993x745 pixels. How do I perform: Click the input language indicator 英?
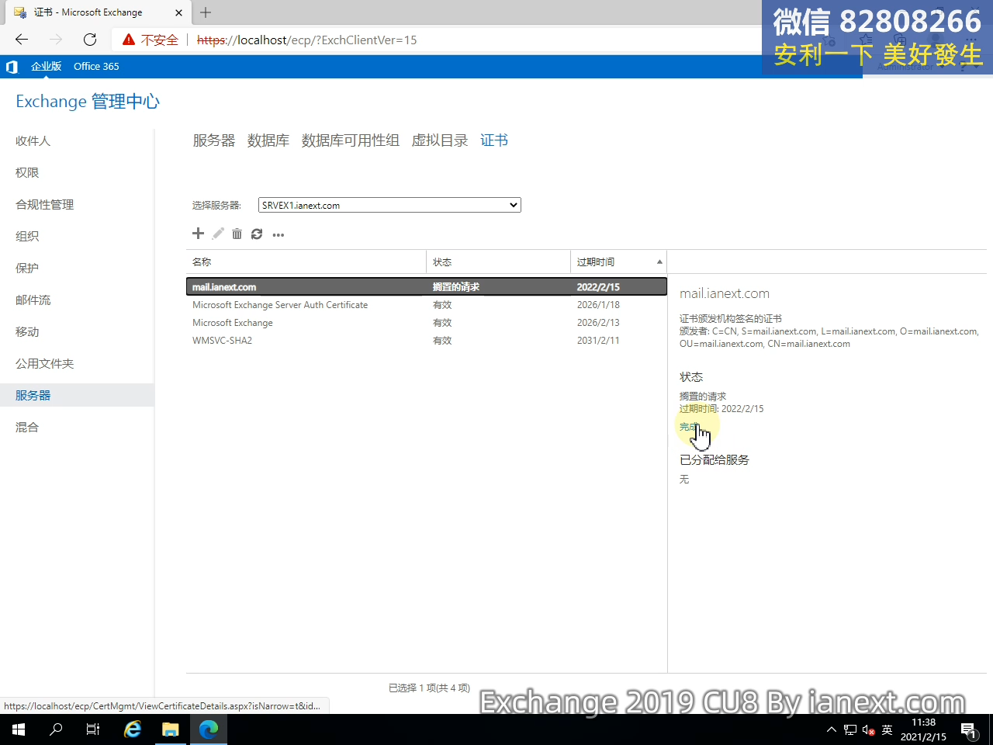click(887, 729)
